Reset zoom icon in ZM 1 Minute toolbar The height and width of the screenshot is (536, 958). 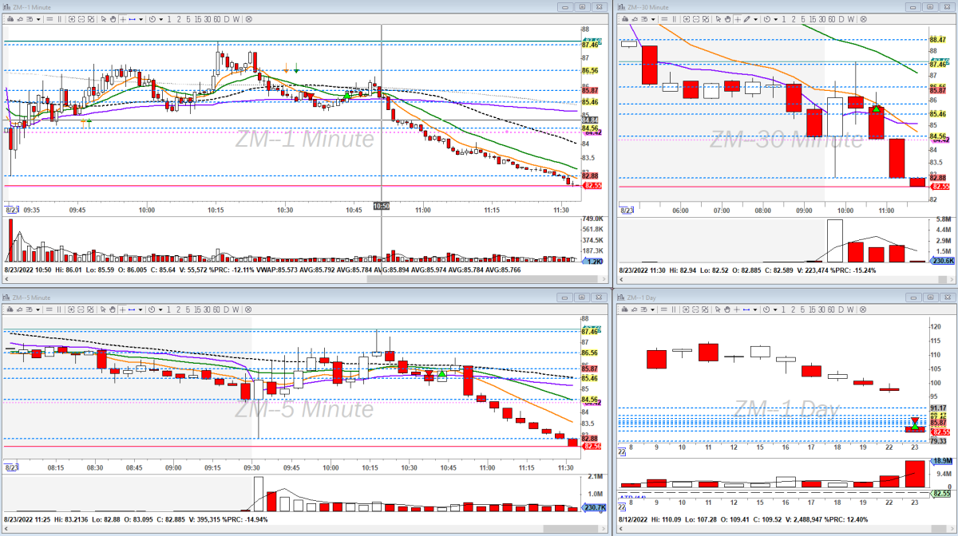click(x=91, y=19)
